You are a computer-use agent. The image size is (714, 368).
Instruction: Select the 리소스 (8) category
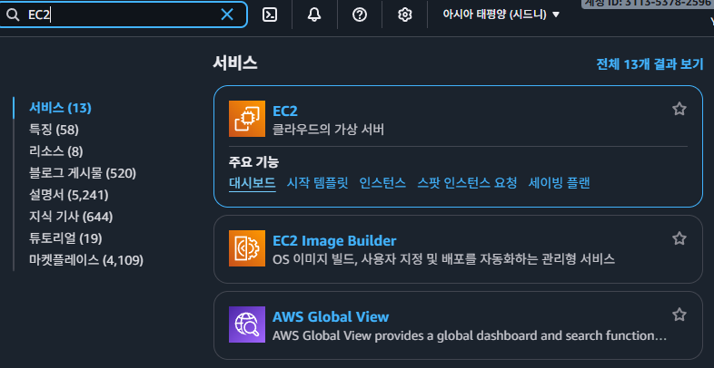(x=56, y=151)
